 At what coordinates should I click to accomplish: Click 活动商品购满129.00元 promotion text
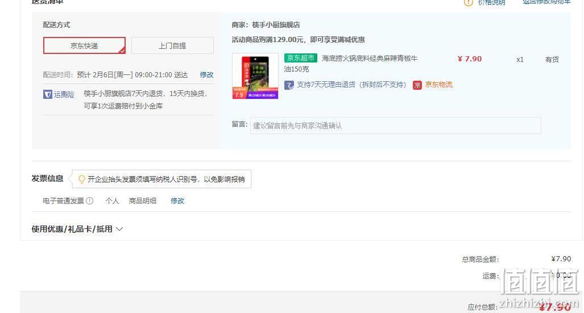[x=298, y=40]
